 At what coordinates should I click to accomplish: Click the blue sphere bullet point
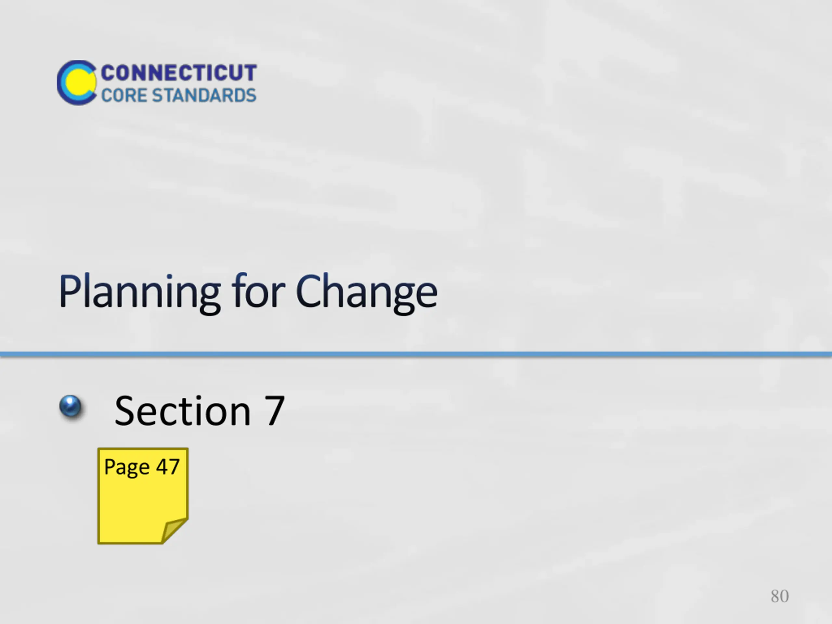70,406
